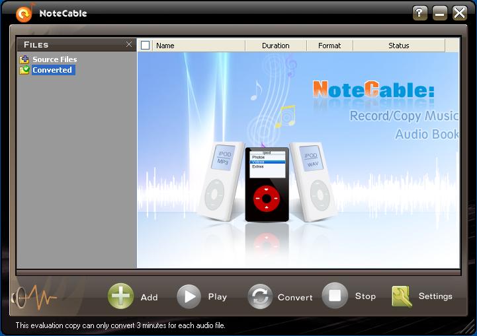Click the Format column header
Screen dimensions: 477x336
(x=329, y=46)
